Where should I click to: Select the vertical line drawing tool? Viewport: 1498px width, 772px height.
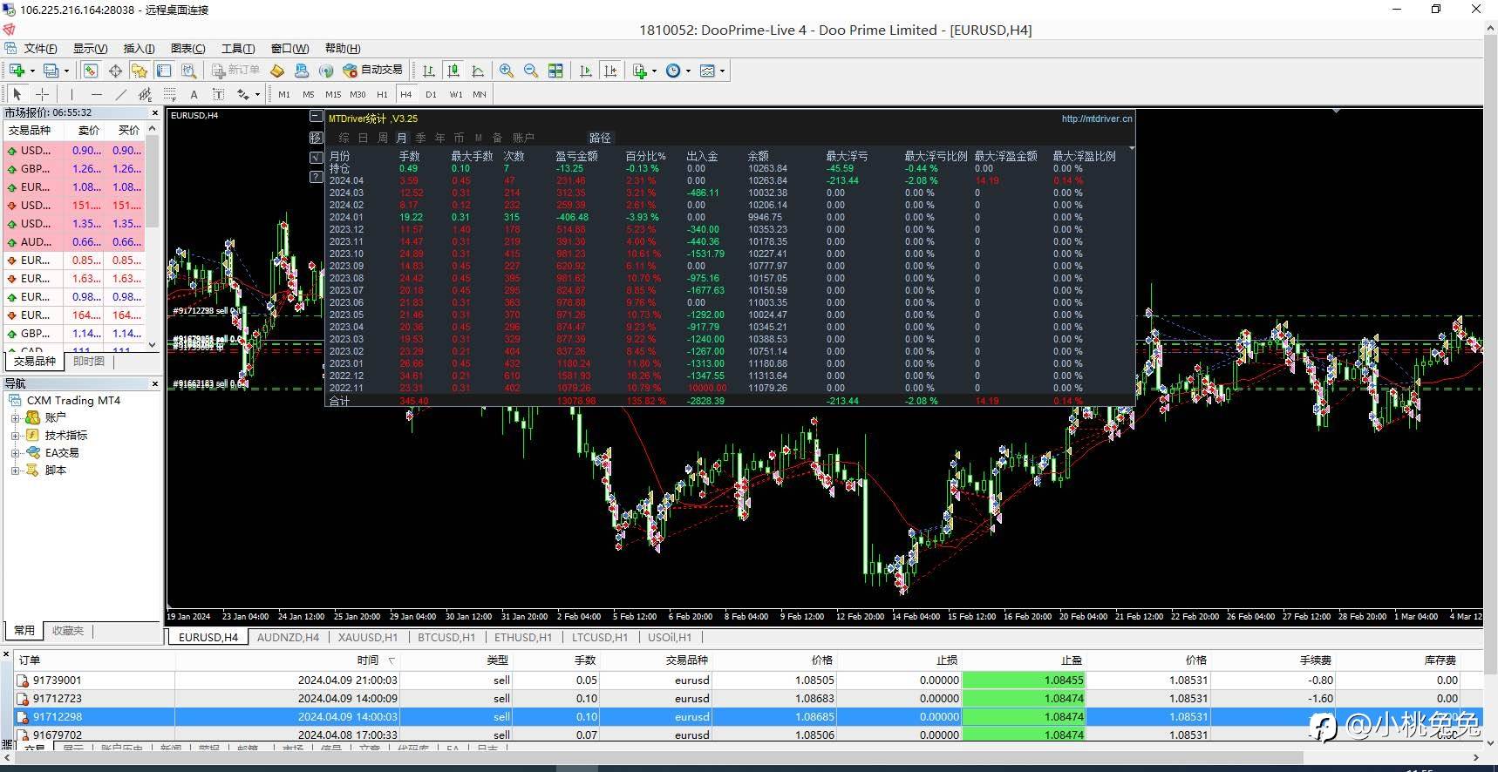(x=71, y=94)
